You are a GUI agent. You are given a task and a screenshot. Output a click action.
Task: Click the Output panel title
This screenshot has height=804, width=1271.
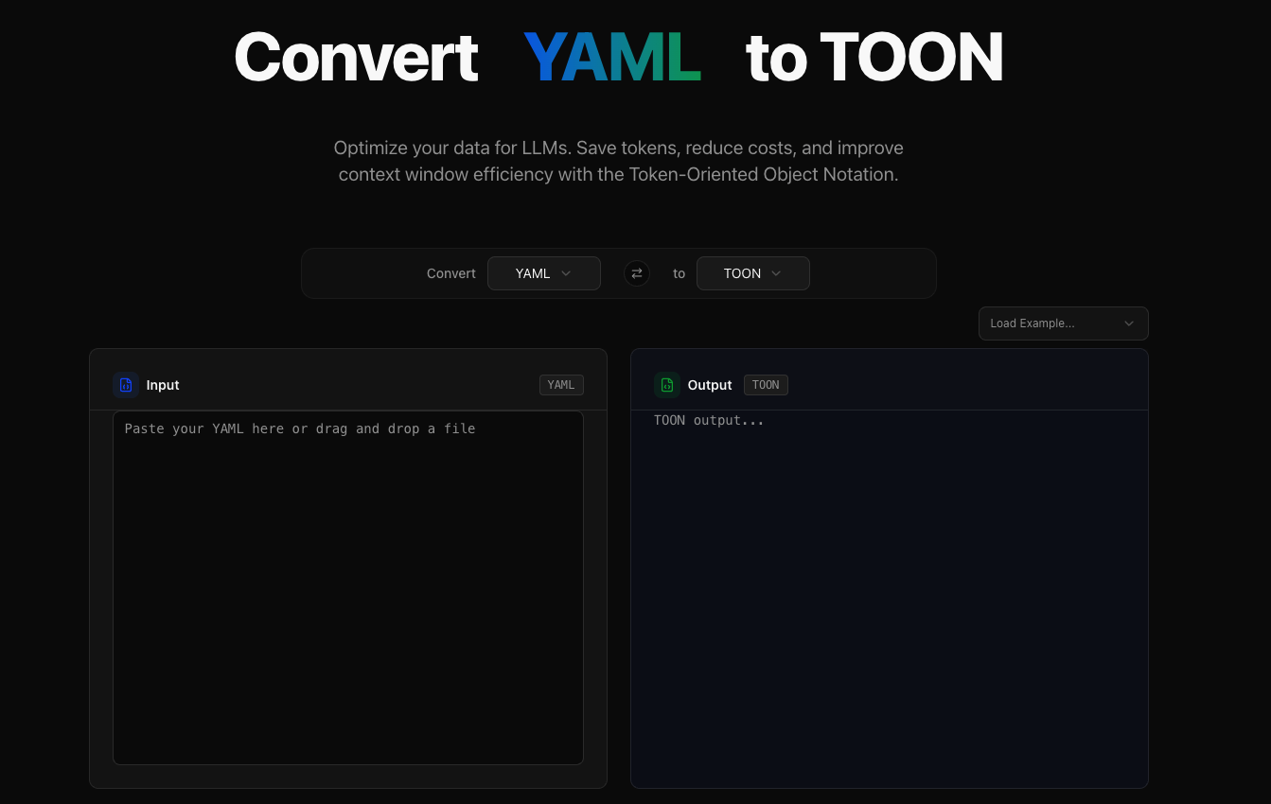(710, 385)
